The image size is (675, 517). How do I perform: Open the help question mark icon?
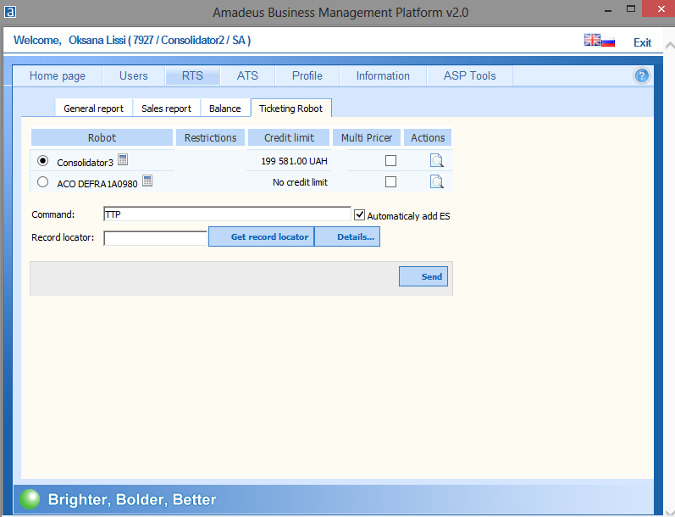click(641, 75)
